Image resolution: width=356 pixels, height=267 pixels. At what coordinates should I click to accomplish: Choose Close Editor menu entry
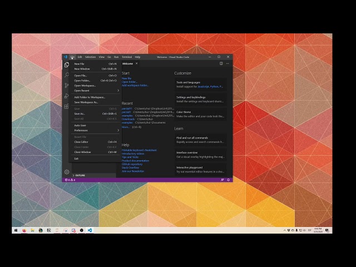coord(95,142)
